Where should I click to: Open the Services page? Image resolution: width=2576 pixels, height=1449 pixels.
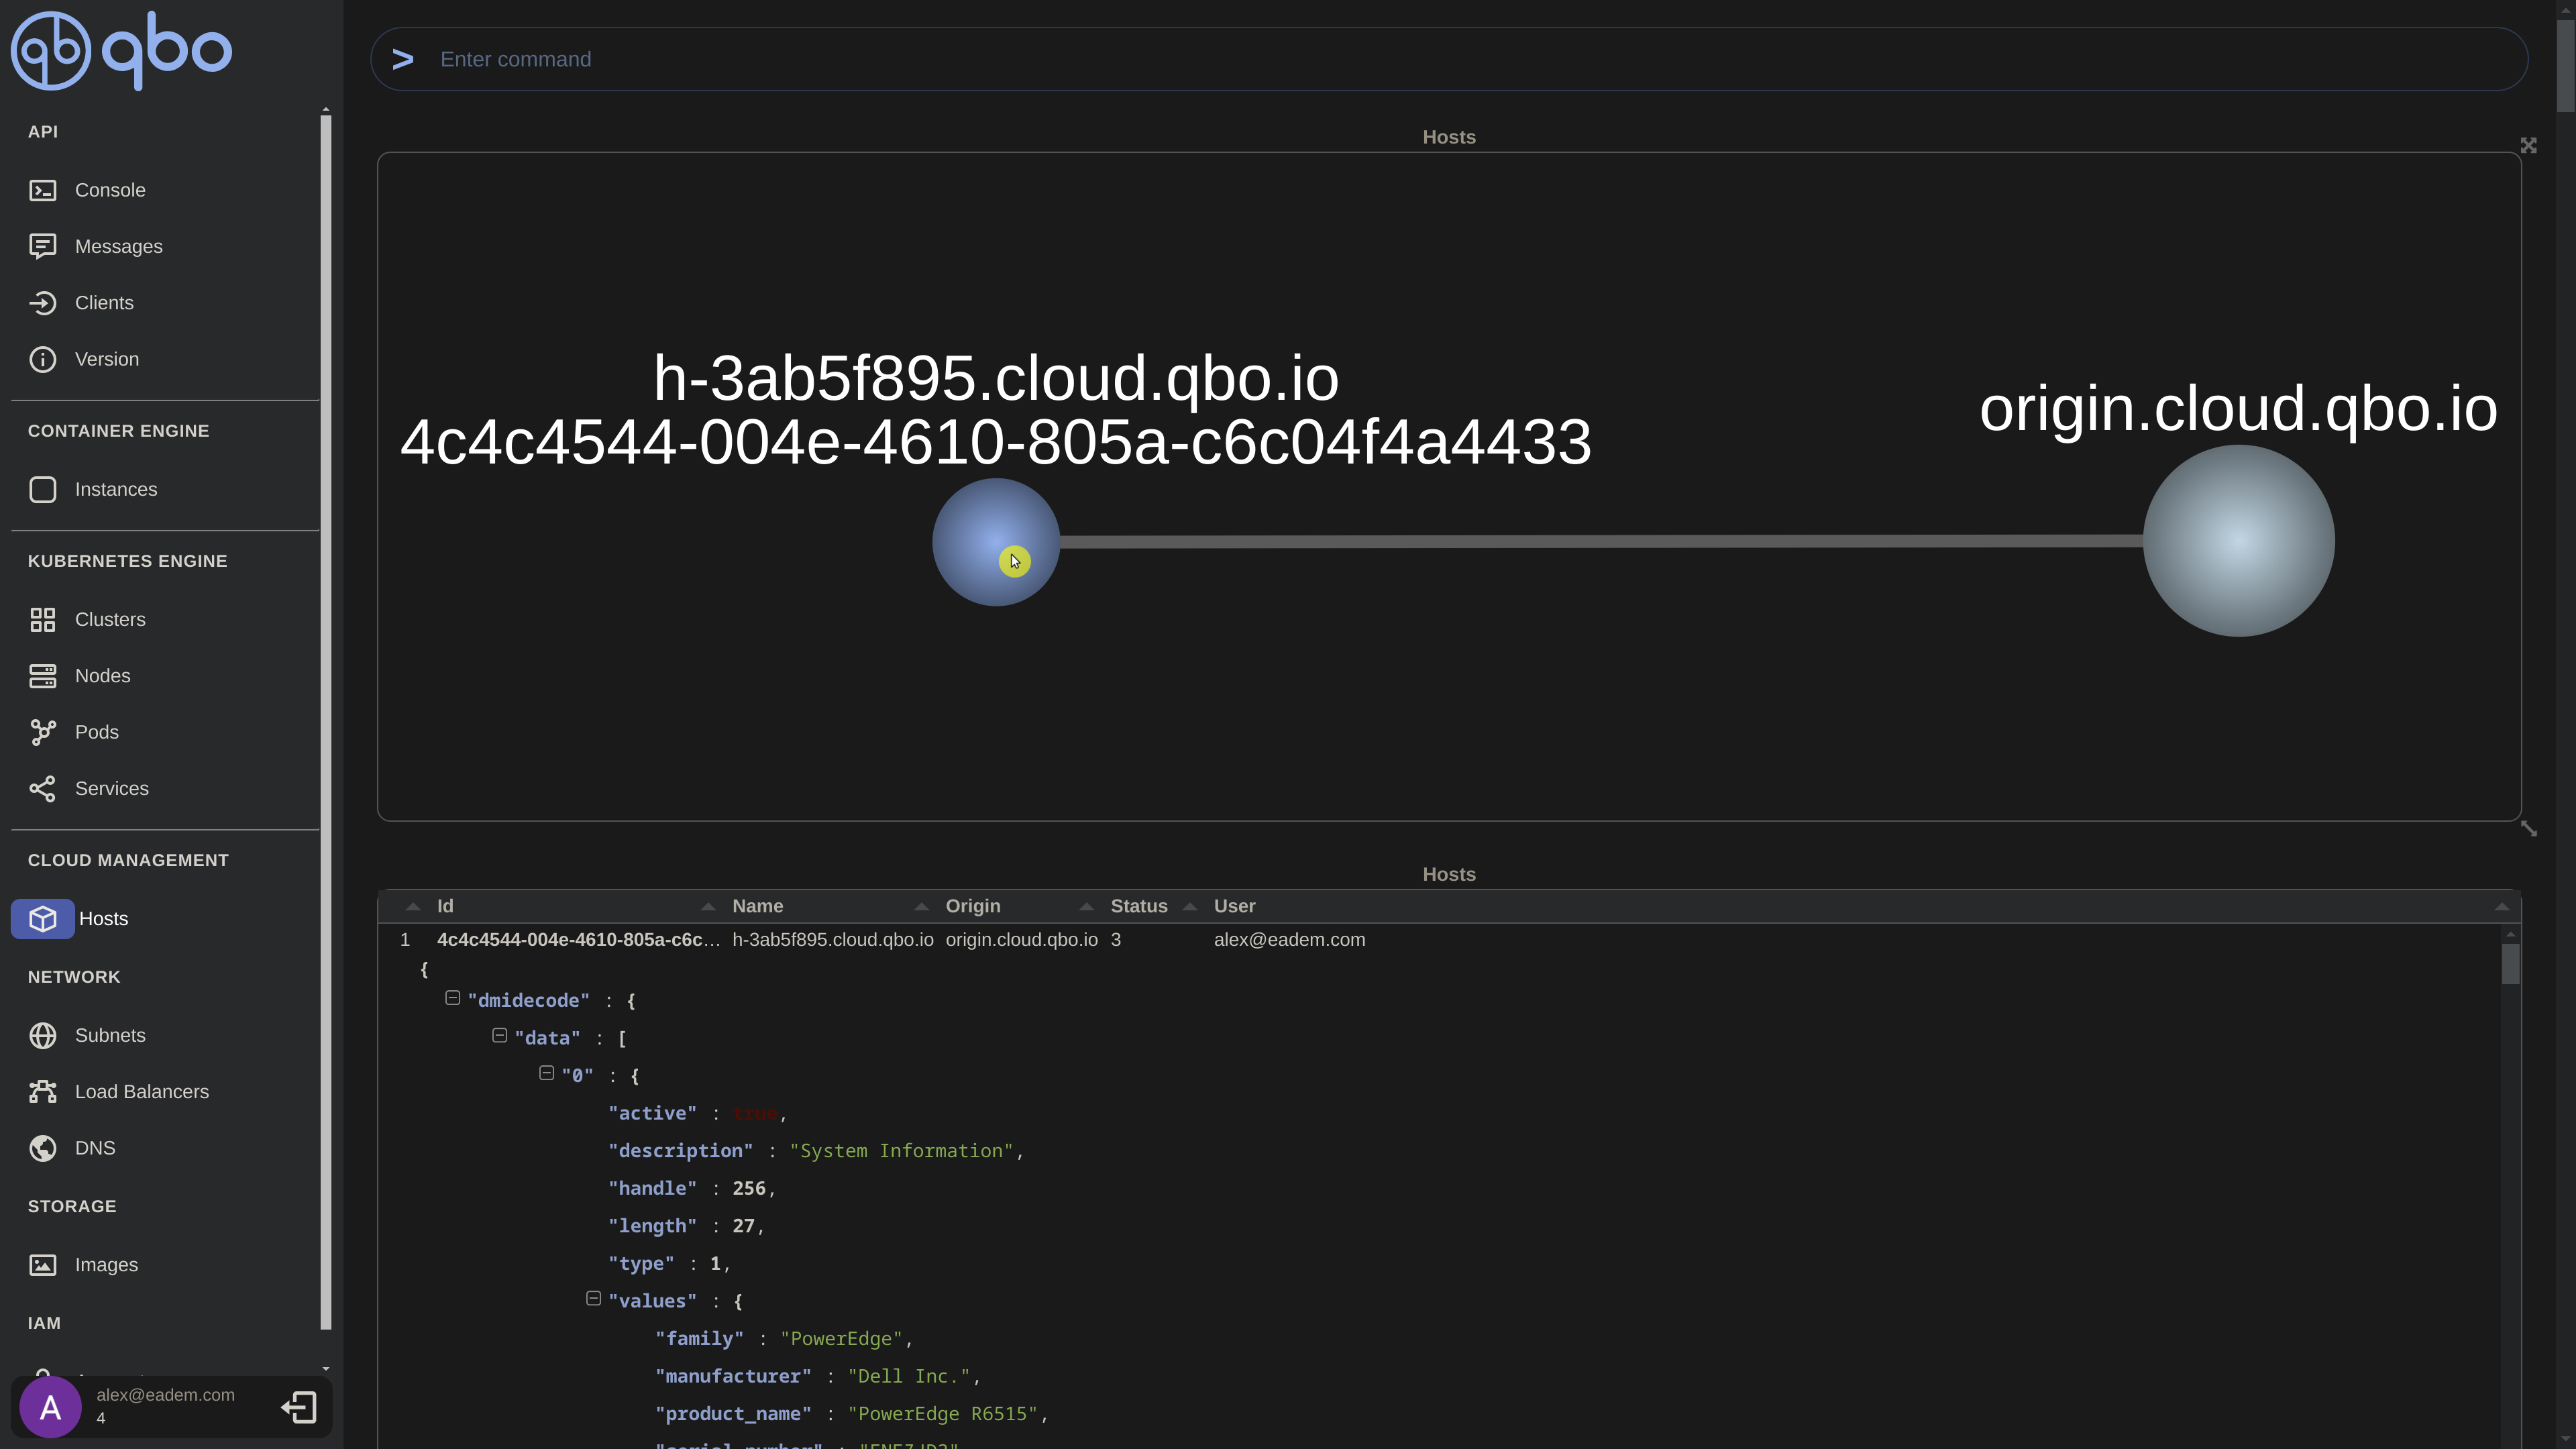coord(111,788)
